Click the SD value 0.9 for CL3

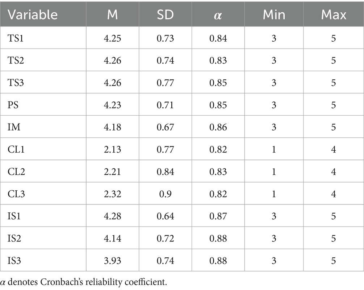pyautogui.click(x=165, y=194)
